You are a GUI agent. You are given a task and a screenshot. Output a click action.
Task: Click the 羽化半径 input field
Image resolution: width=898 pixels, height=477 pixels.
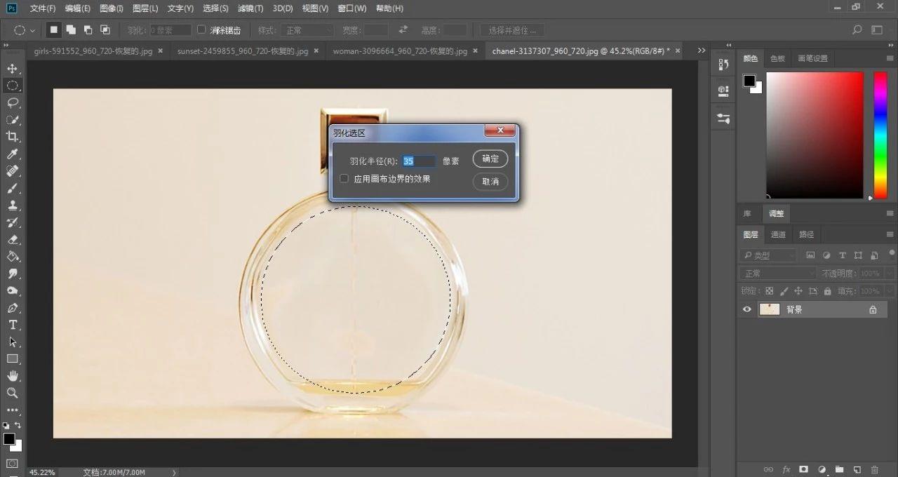[x=419, y=161]
